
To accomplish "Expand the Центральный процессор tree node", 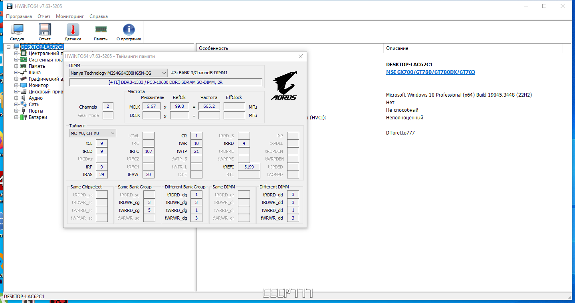I will click(16, 53).
